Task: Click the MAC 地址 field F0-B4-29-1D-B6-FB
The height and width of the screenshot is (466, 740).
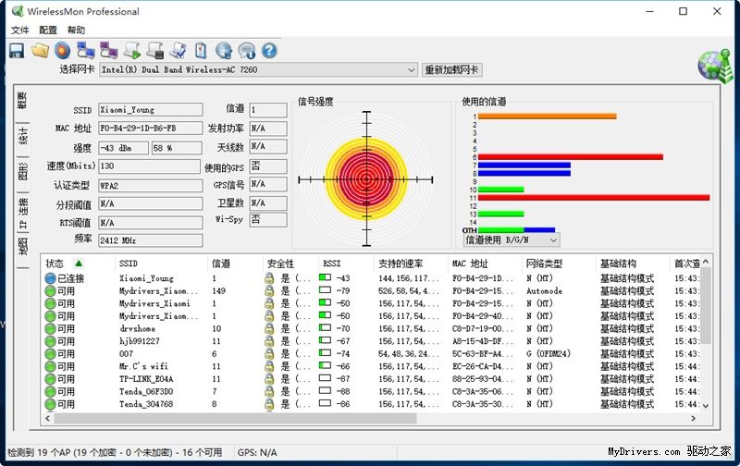Action: coord(151,129)
